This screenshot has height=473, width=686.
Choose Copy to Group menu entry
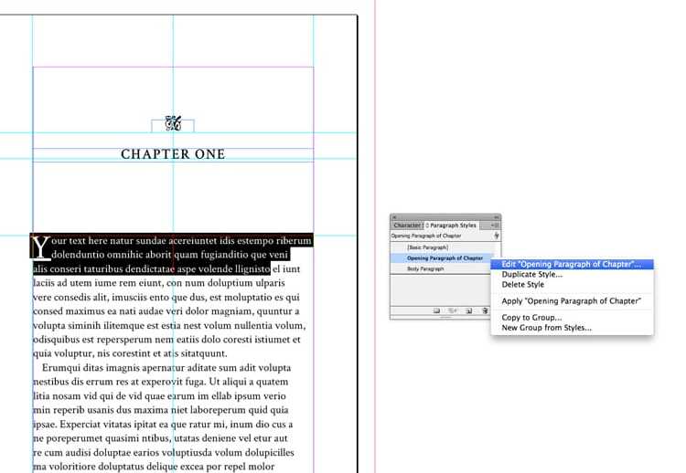click(572, 318)
